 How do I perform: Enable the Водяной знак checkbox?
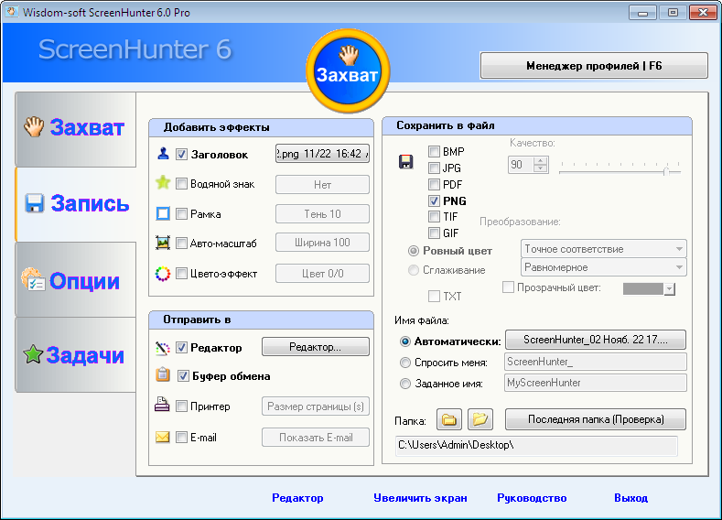(181, 184)
